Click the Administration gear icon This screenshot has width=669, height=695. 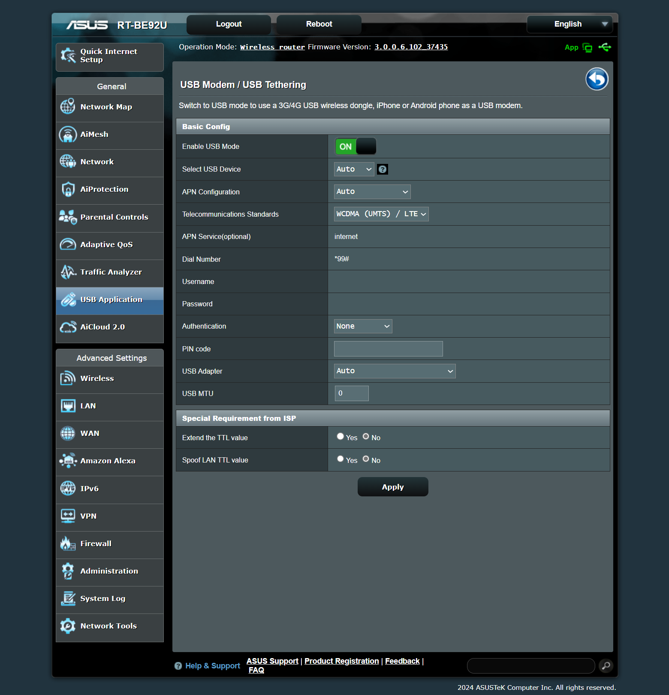pyautogui.click(x=68, y=571)
